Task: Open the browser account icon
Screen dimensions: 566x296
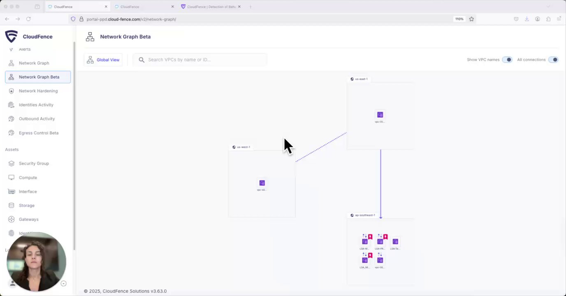Action: coord(538,19)
